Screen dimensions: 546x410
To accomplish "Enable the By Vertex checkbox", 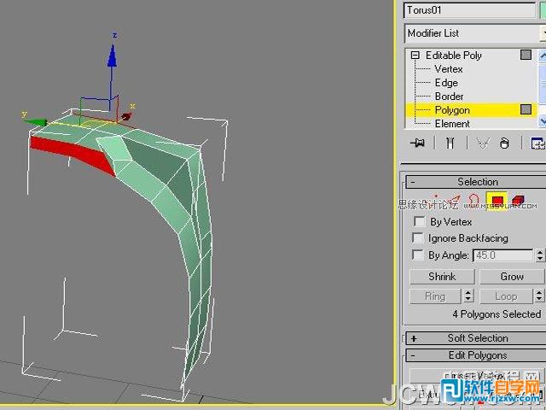I will [x=420, y=221].
